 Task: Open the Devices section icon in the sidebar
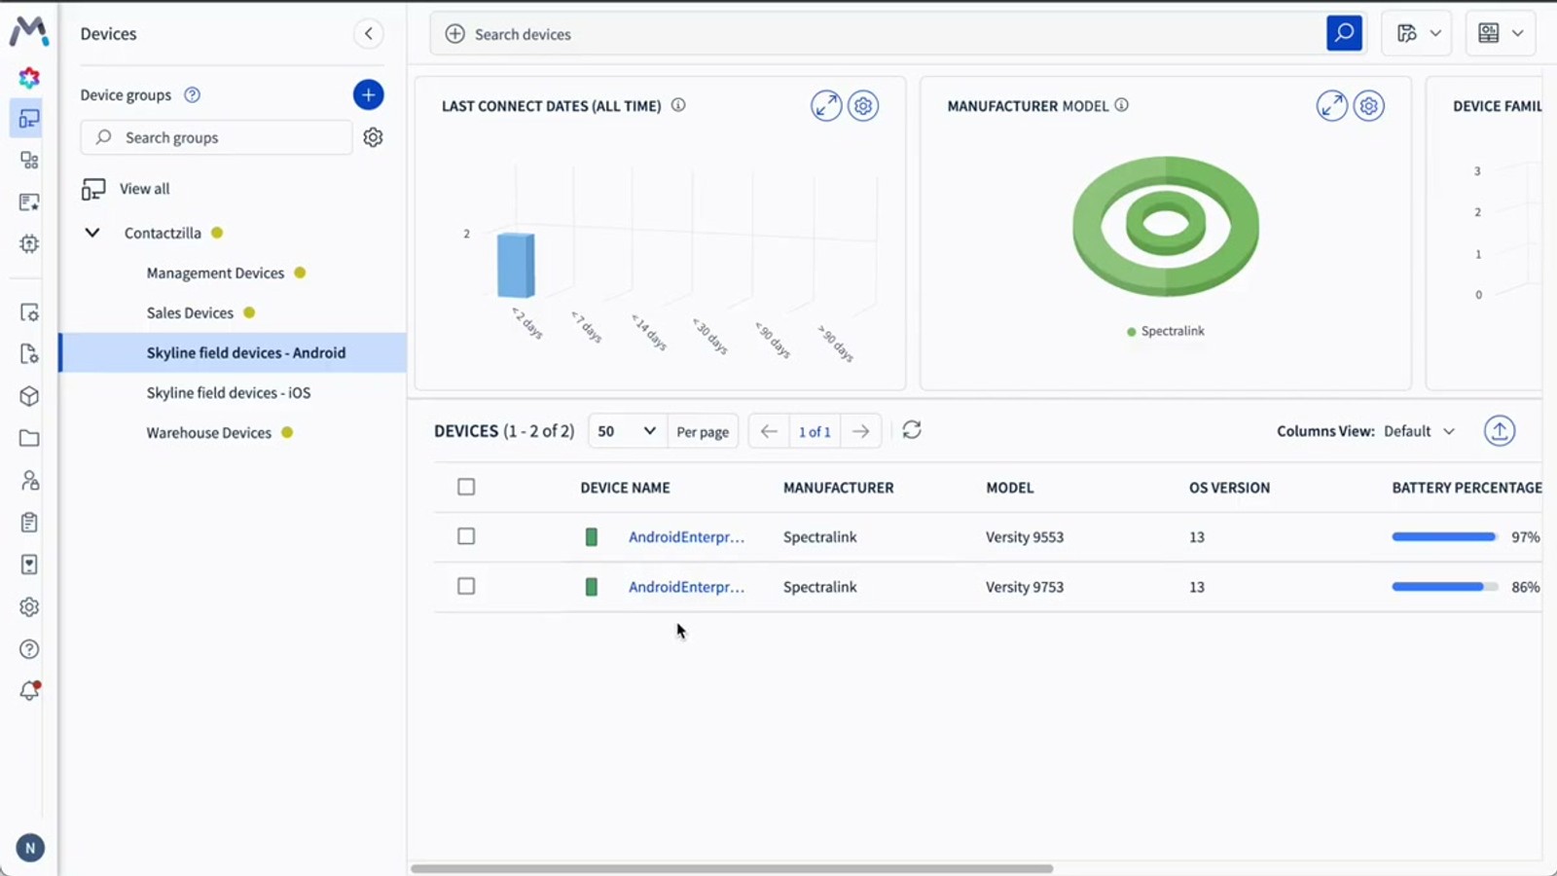29,119
